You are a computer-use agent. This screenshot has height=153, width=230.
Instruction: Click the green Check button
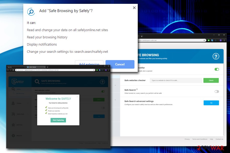(211, 80)
